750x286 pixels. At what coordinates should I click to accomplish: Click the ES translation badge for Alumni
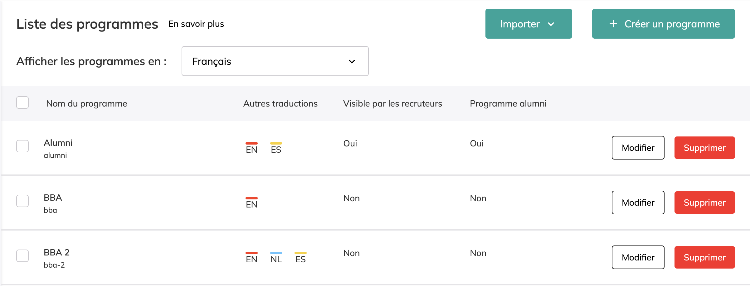[276, 148]
